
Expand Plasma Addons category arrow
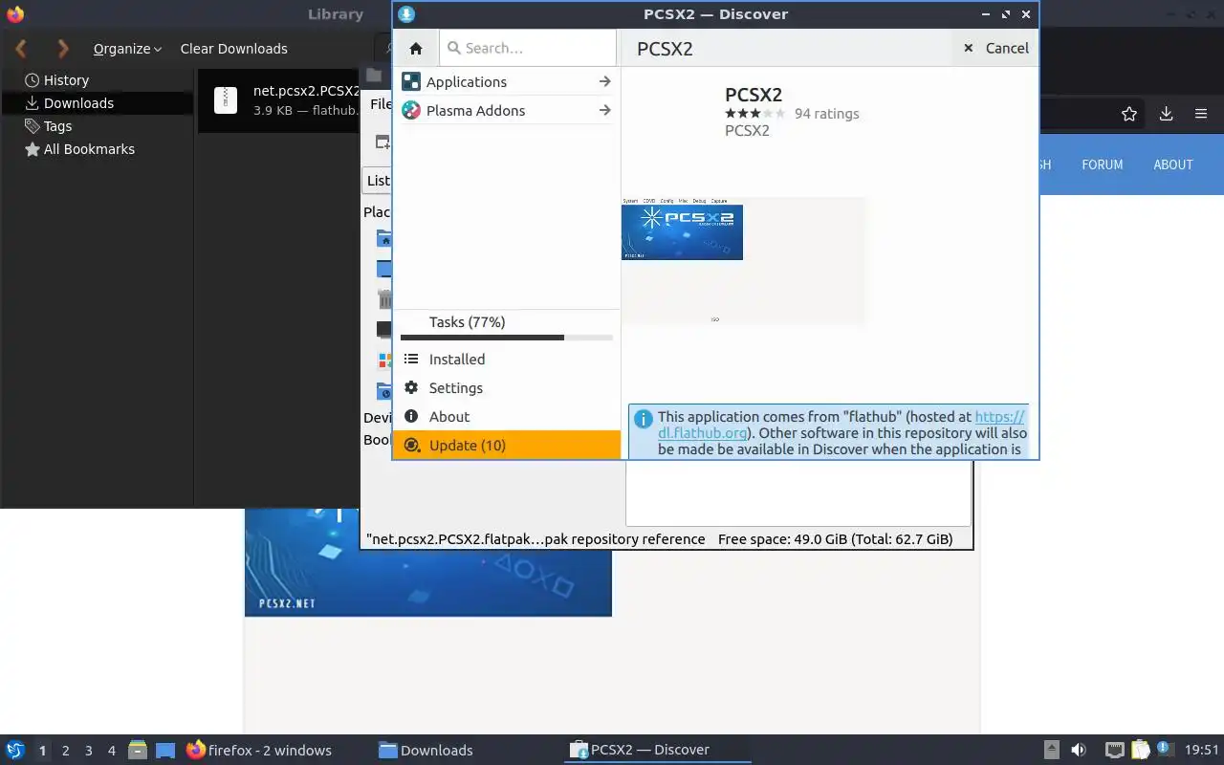coord(604,110)
